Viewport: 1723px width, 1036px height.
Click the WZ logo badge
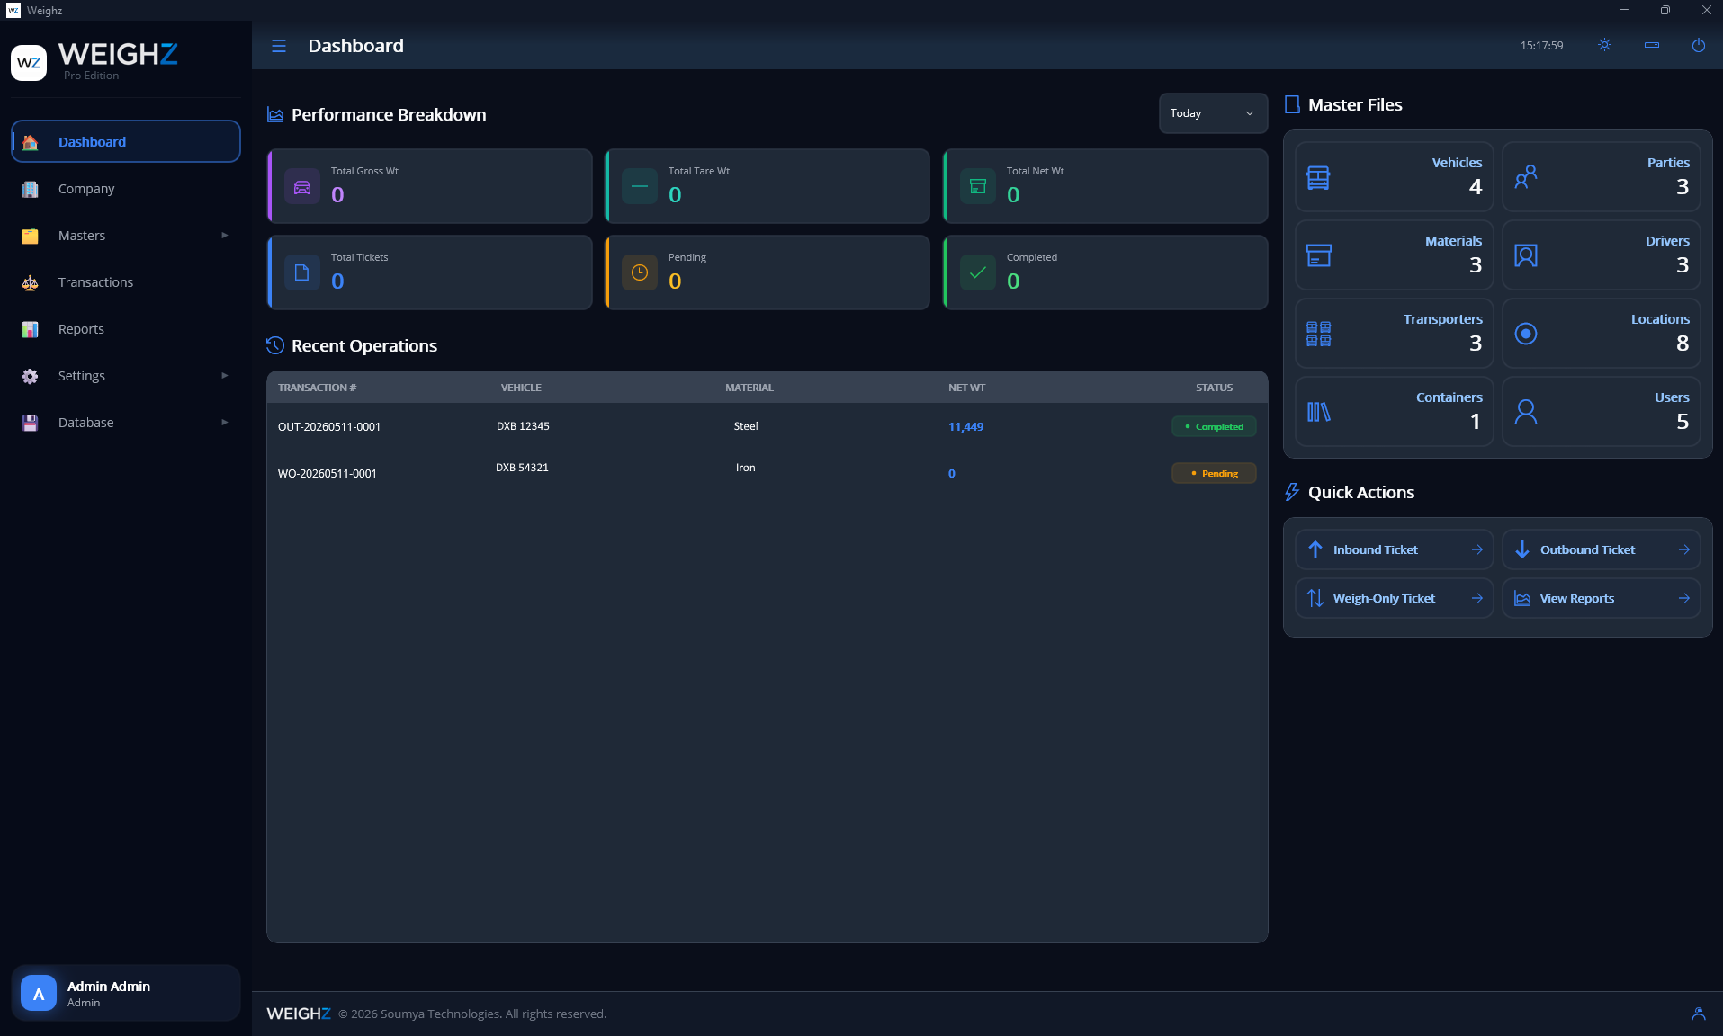click(29, 63)
